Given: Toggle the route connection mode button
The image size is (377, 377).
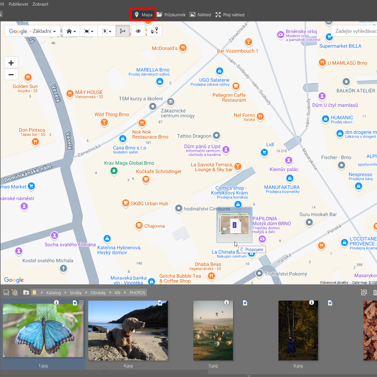Looking at the screenshot, I should [123, 31].
